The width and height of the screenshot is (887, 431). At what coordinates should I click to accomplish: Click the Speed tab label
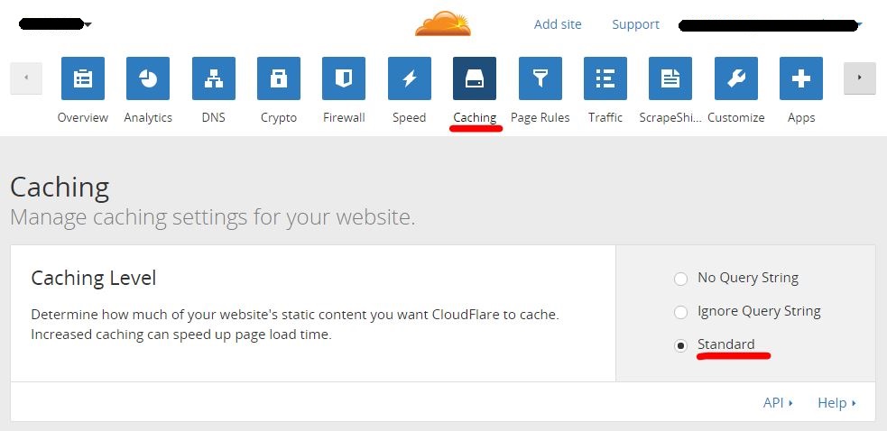click(409, 117)
